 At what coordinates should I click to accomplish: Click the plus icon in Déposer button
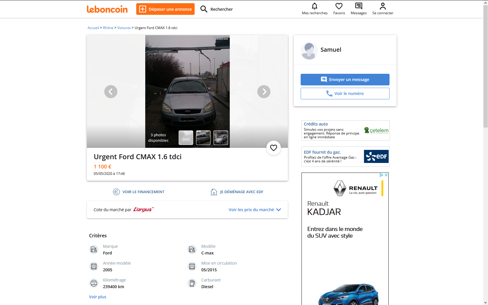click(x=143, y=9)
